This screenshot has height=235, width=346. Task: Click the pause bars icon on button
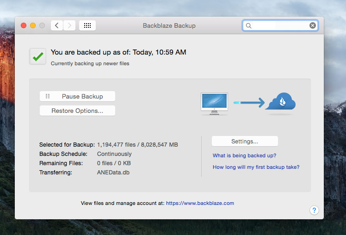(x=48, y=96)
